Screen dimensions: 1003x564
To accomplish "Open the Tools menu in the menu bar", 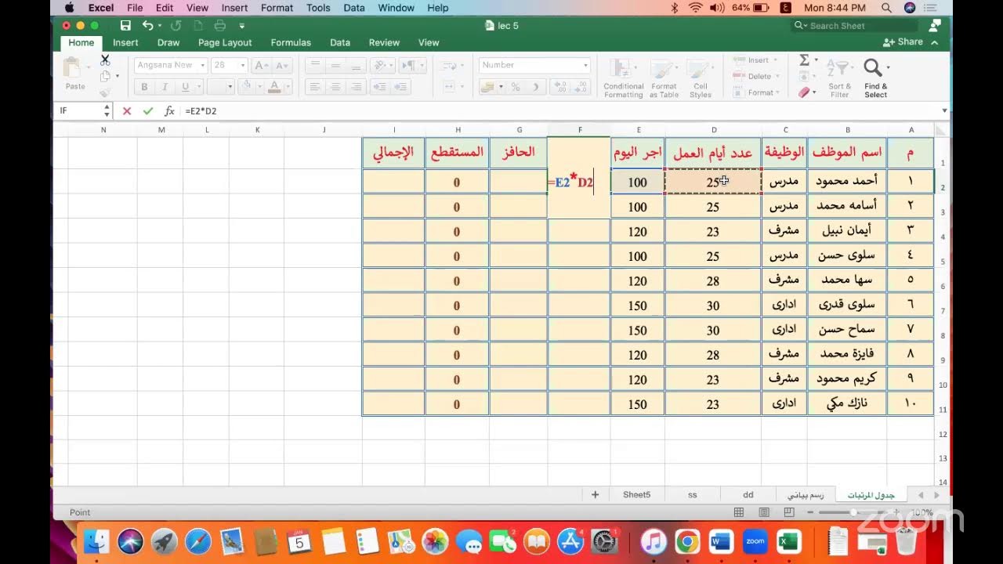I will click(x=318, y=8).
